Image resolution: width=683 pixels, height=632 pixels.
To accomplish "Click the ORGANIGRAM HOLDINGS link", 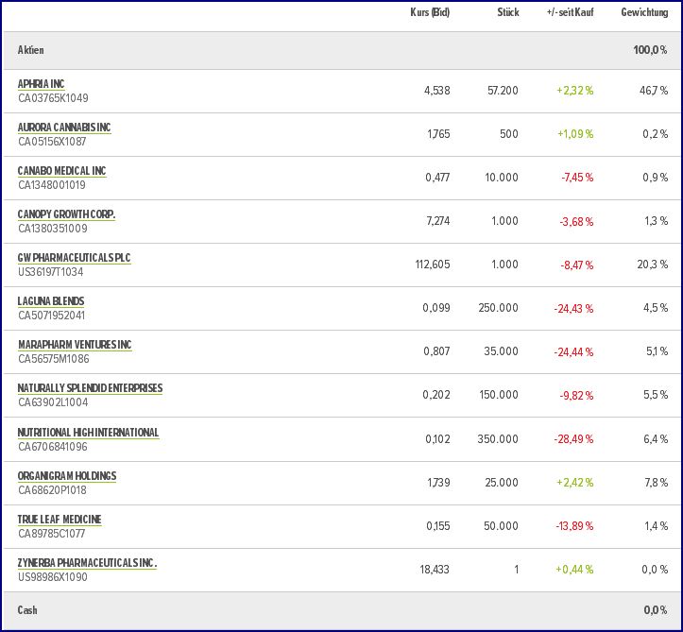I will point(67,476).
